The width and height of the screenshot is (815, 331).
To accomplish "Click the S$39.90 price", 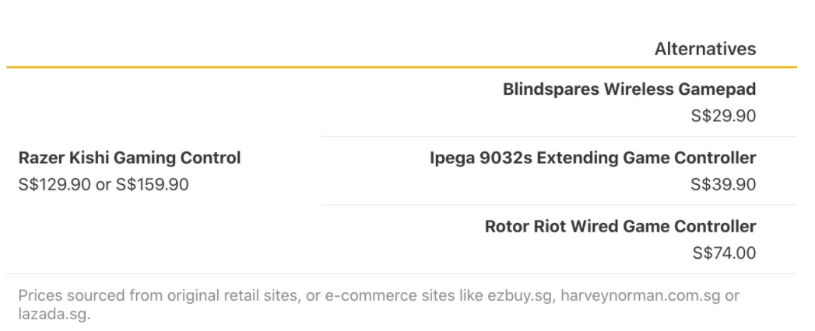I will click(723, 184).
